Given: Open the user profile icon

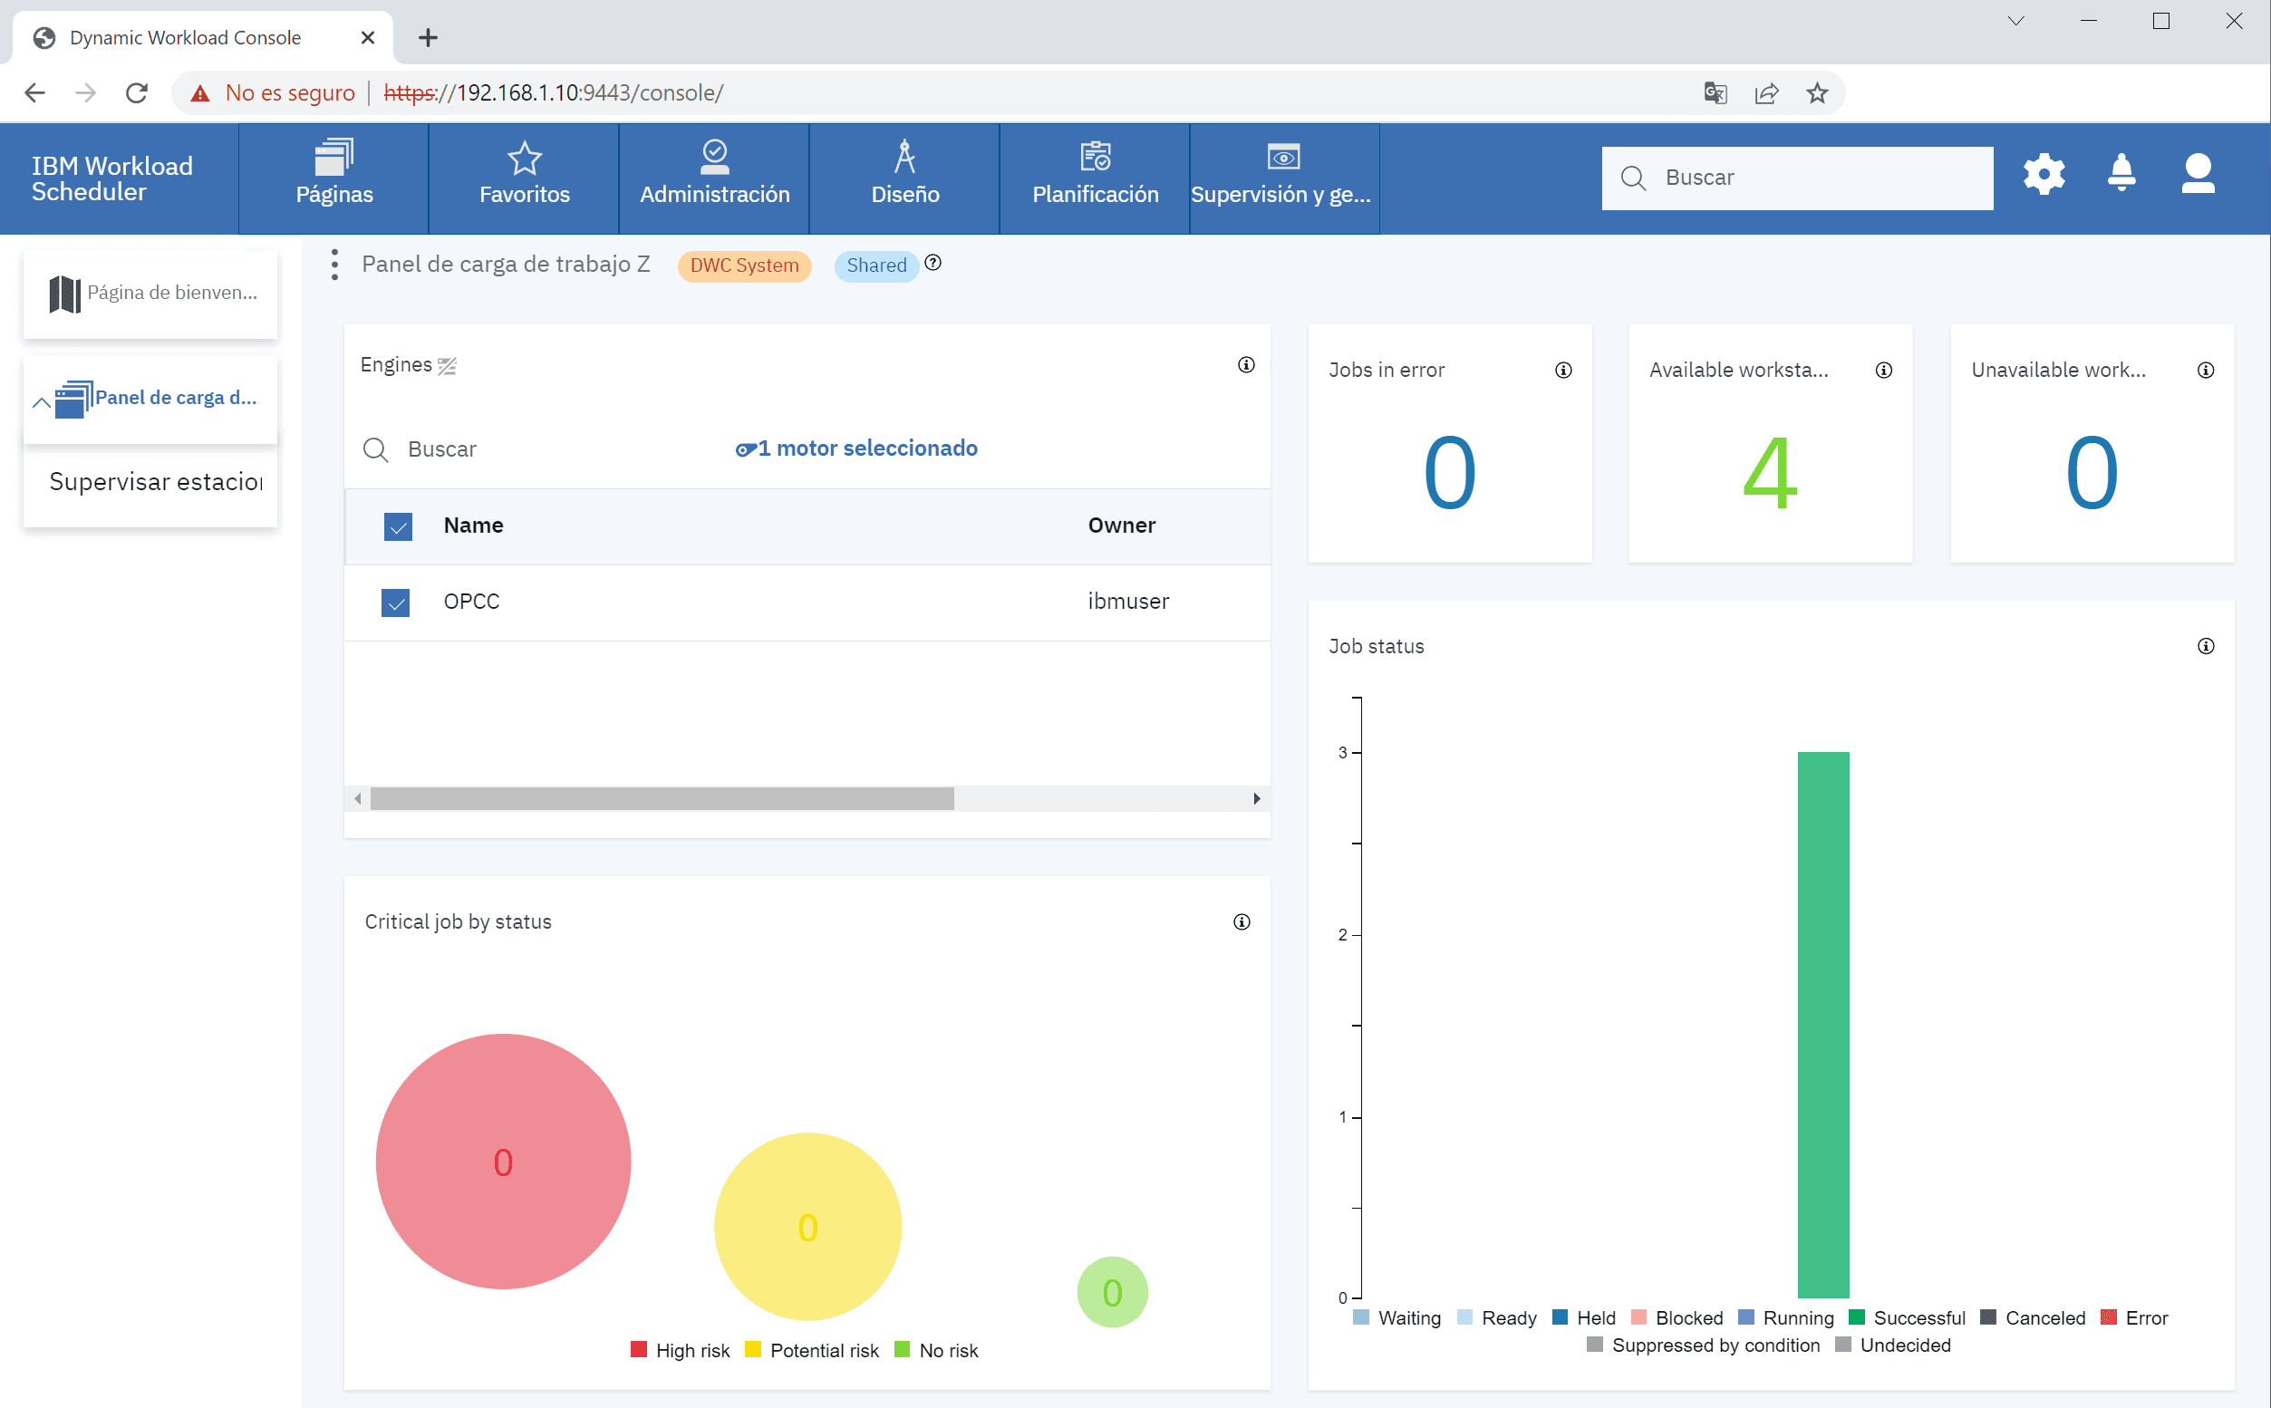Looking at the screenshot, I should tap(2198, 174).
